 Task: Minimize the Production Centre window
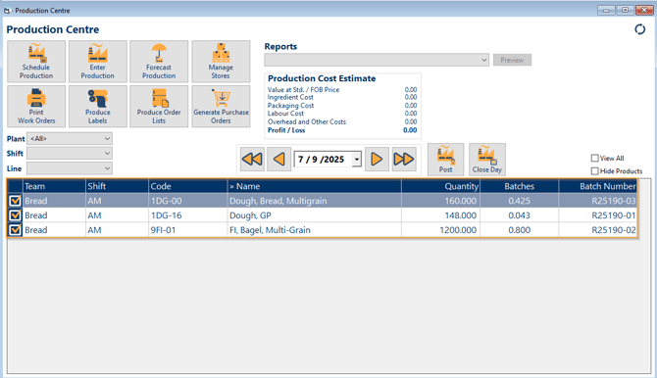point(606,10)
